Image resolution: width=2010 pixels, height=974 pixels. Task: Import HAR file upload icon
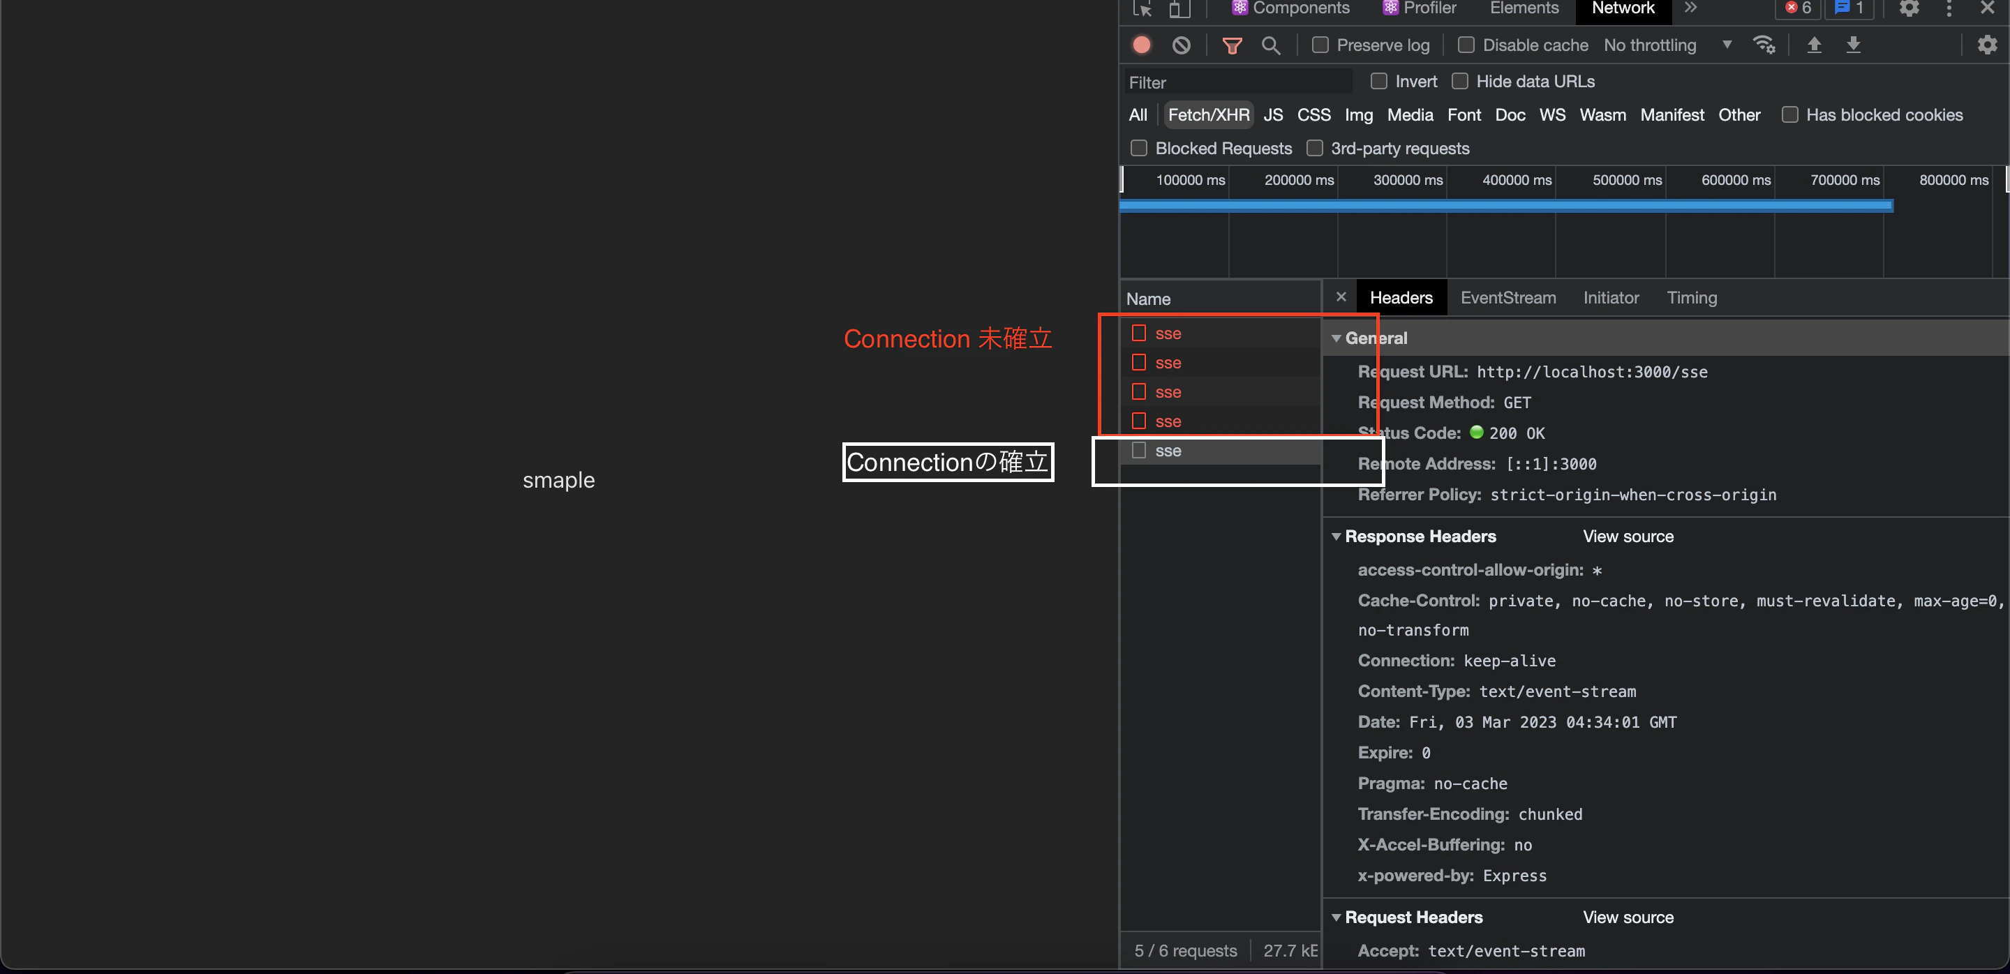tap(1814, 45)
